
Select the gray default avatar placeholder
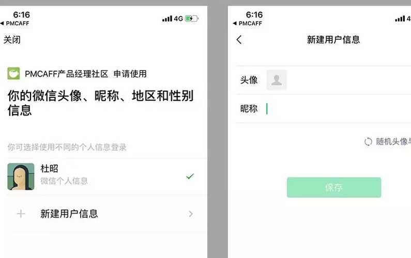tap(277, 80)
